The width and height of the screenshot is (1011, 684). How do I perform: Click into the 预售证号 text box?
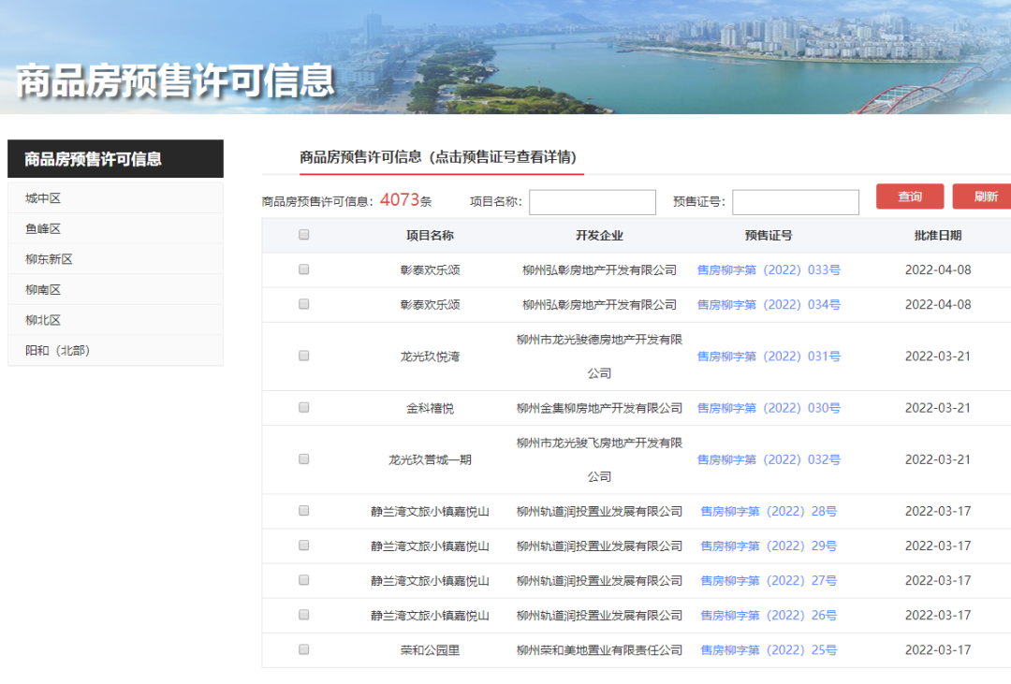(x=795, y=202)
